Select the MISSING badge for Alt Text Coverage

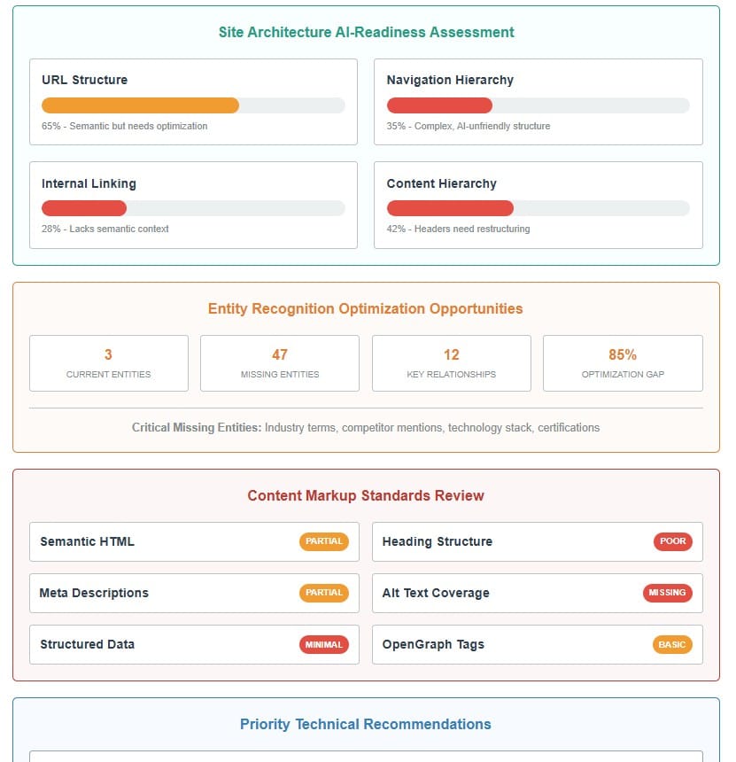[668, 593]
